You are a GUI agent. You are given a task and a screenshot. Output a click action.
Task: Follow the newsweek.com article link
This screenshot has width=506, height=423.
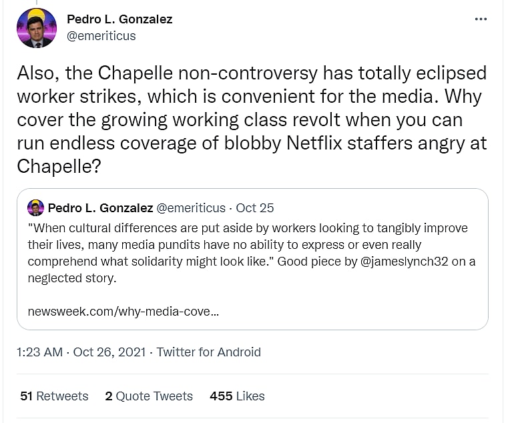tap(123, 311)
